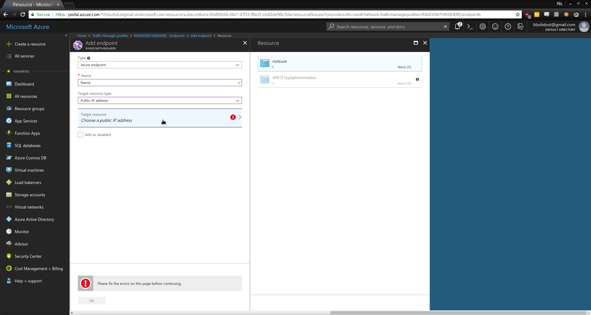
Task: Open Resource groups in the sidebar
Action: (x=30, y=109)
